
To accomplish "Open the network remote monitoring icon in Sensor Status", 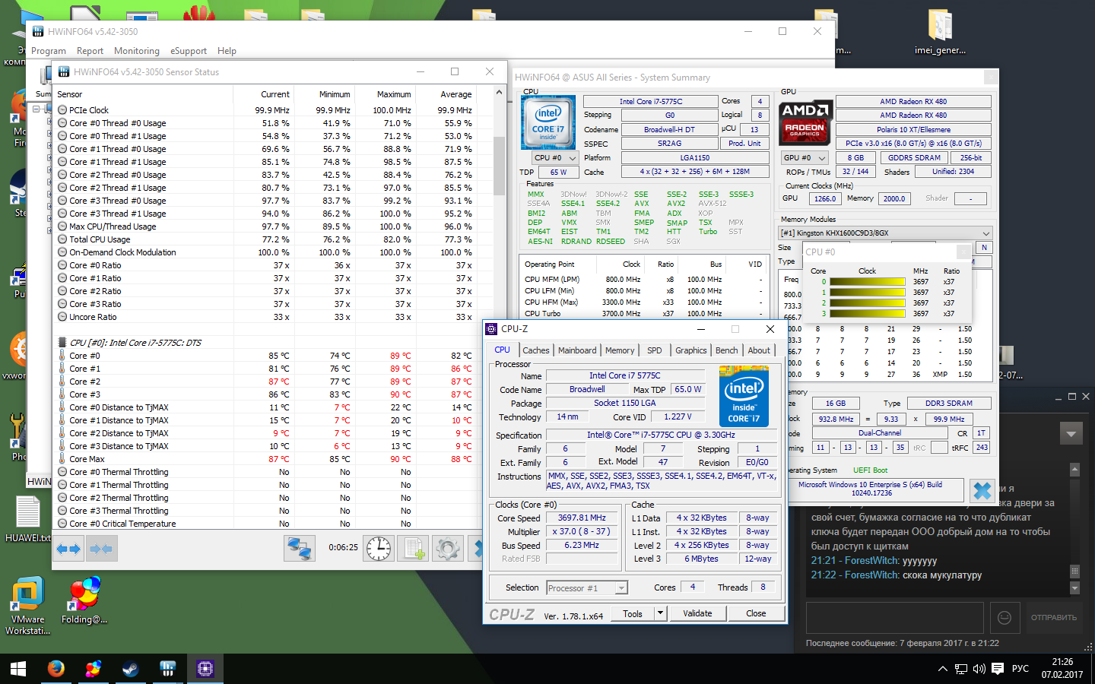I will [300, 548].
